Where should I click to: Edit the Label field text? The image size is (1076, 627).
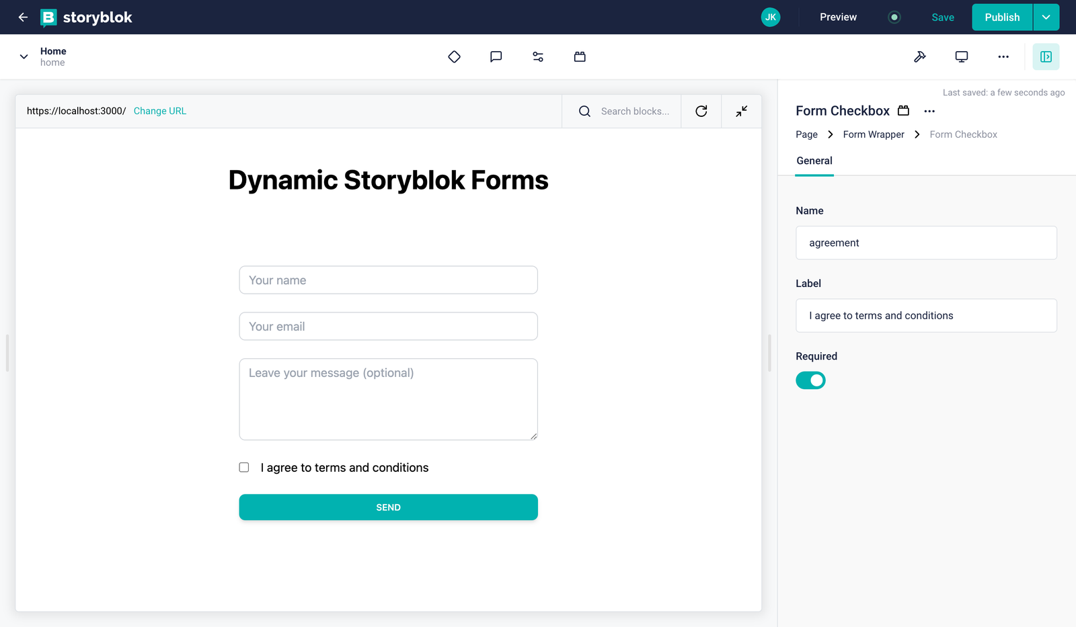pyautogui.click(x=926, y=316)
